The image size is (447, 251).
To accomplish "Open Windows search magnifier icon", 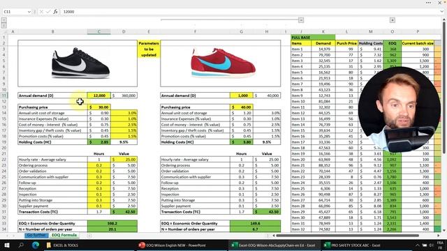I will pyautogui.click(x=21, y=245).
